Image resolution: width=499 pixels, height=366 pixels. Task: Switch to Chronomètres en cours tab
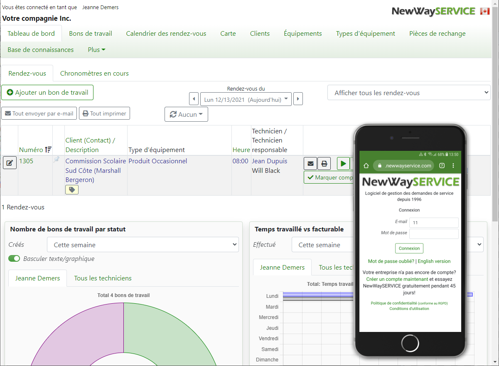(x=94, y=73)
